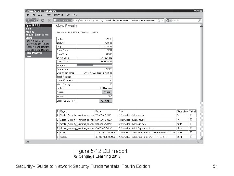This screenshot has height=176, width=234.
Task: Click the Bytes Done row label
Action: pyautogui.click(x=63, y=58)
